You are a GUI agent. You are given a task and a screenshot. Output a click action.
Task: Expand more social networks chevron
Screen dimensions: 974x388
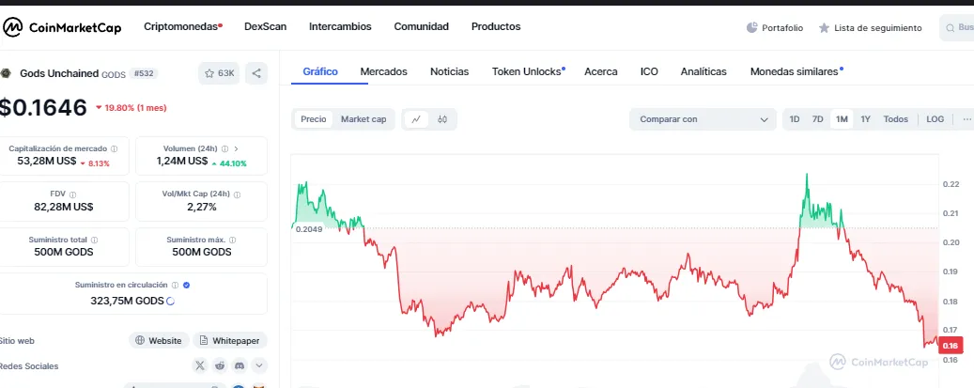coord(260,365)
